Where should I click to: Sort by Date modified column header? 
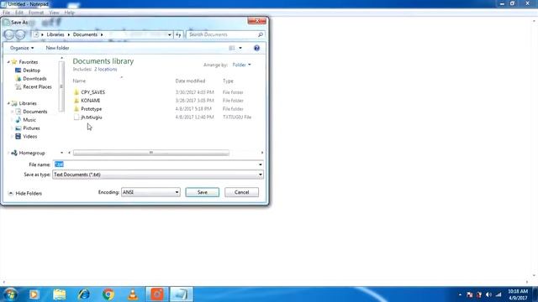190,81
